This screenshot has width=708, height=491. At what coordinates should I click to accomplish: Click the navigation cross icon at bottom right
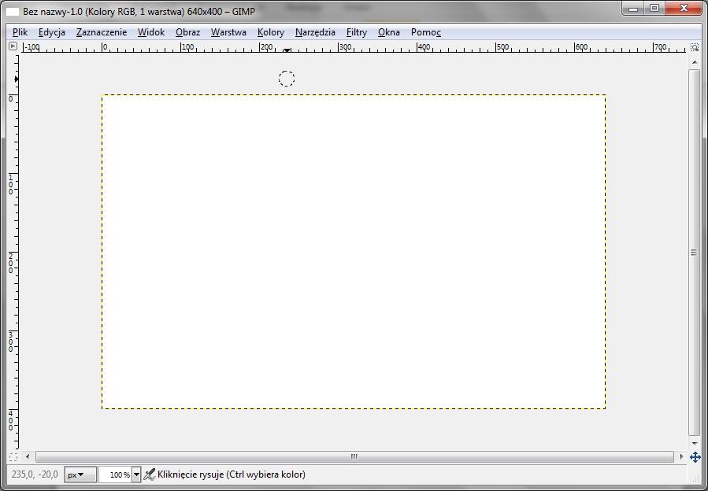click(695, 457)
